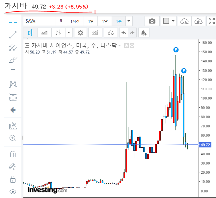This screenshot has height=198, width=216.
Task: Undo last chart action
Action: (124, 33)
